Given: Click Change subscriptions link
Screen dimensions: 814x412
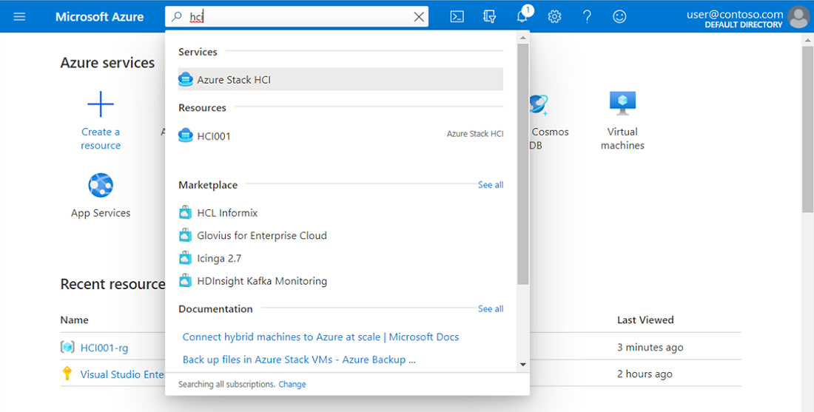Looking at the screenshot, I should pyautogui.click(x=292, y=385).
